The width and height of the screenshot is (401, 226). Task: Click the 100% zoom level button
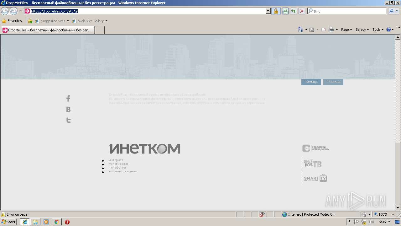coord(381,214)
